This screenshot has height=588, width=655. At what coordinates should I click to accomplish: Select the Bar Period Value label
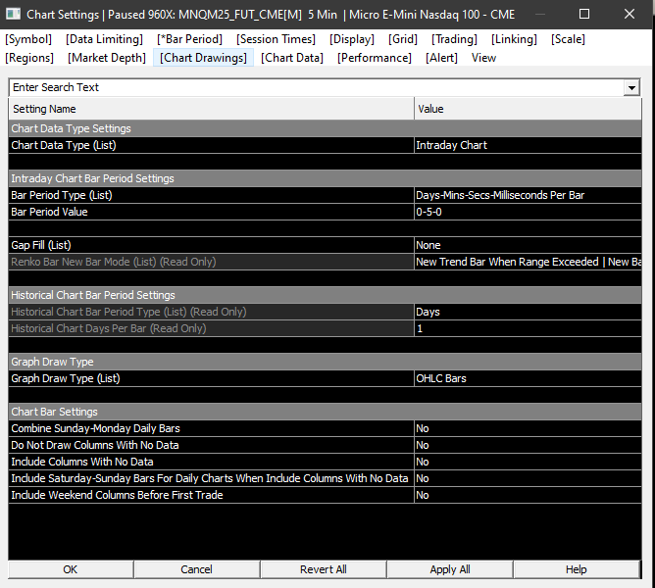[x=49, y=212]
